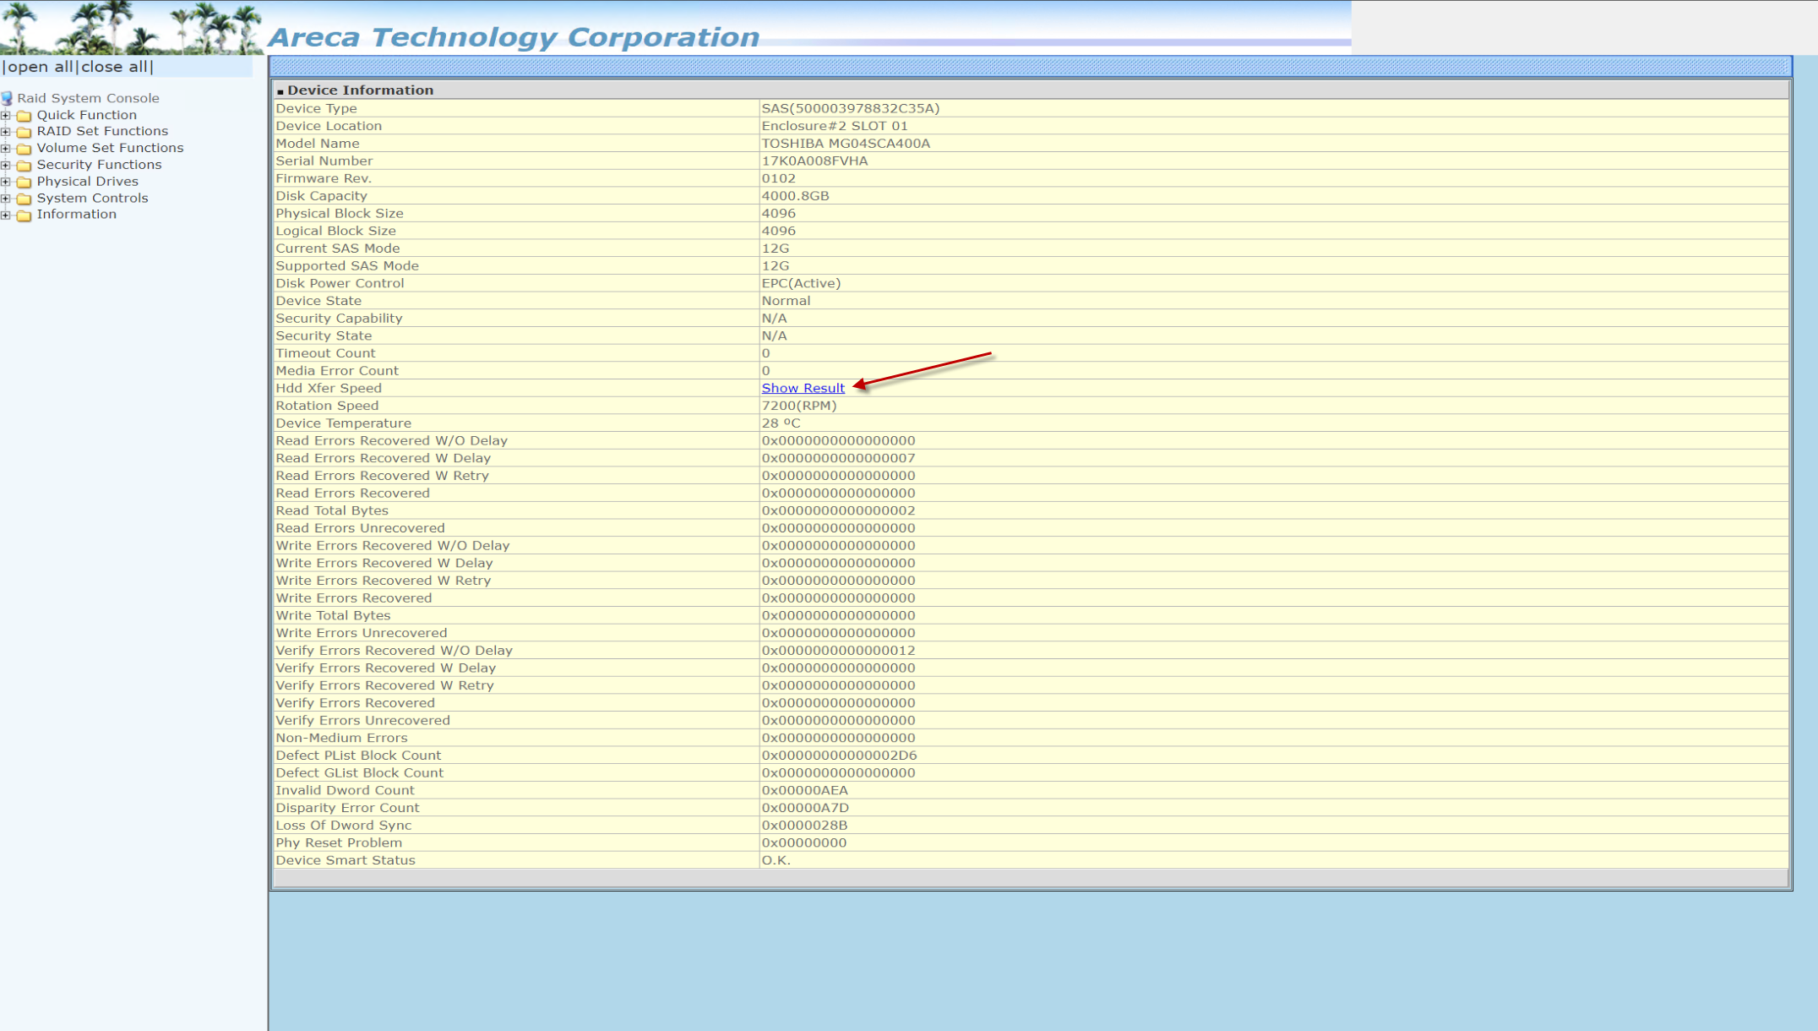This screenshot has height=1031, width=1818.
Task: Click the Firmware Rev. value 0102
Action: [x=778, y=178]
